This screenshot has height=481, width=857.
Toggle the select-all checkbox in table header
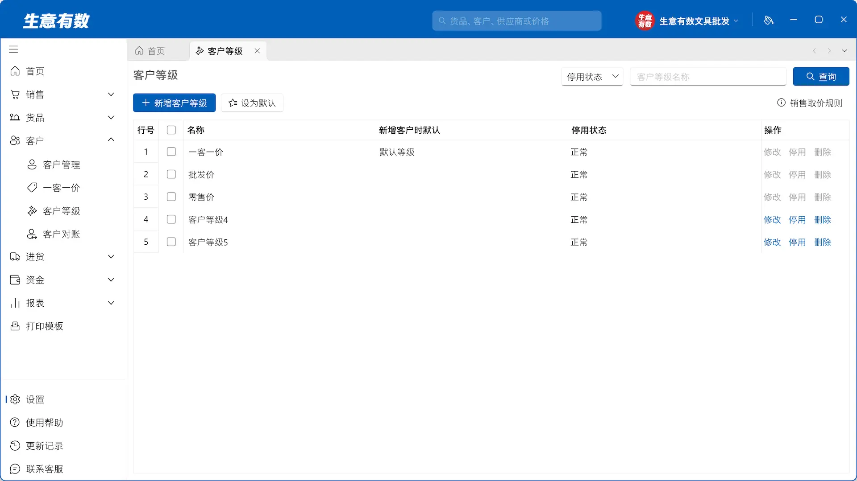[171, 130]
